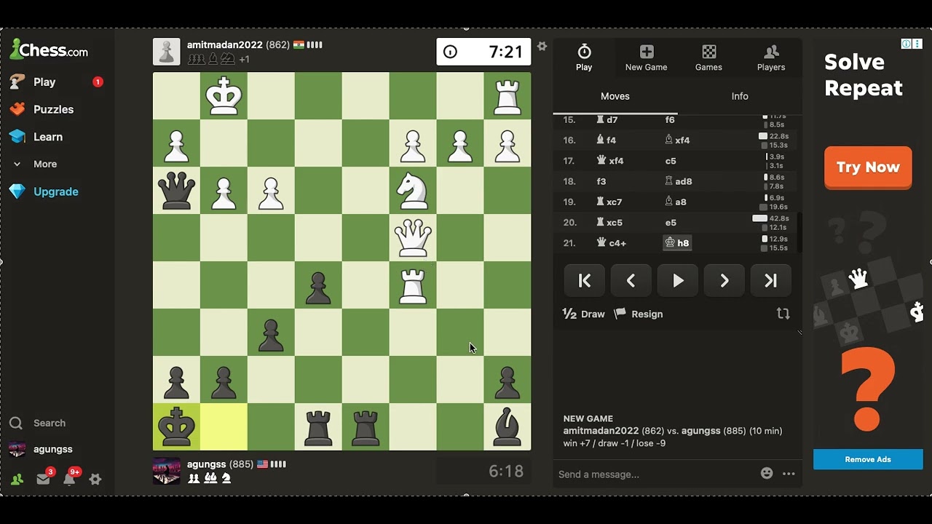Screen dimensions: 932x524
Task: Select the Info tab
Action: [740, 96]
